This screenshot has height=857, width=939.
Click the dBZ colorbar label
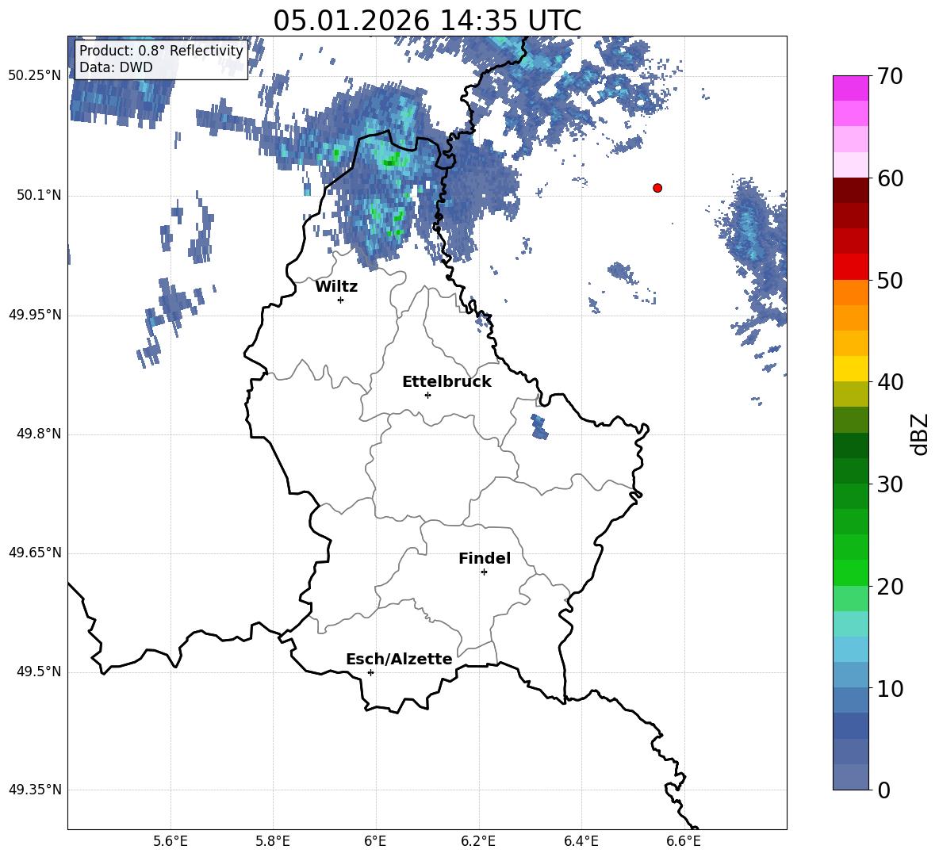[x=918, y=434]
